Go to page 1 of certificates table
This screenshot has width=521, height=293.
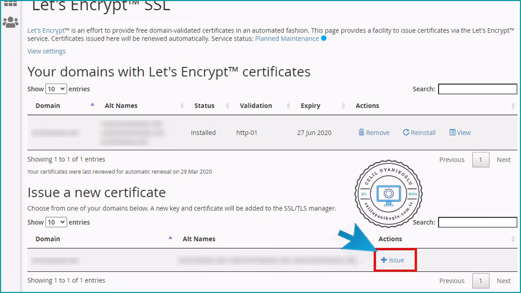(480, 160)
